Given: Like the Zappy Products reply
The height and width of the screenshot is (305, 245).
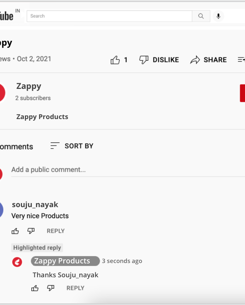Looking at the screenshot, I should pyautogui.click(x=35, y=288).
